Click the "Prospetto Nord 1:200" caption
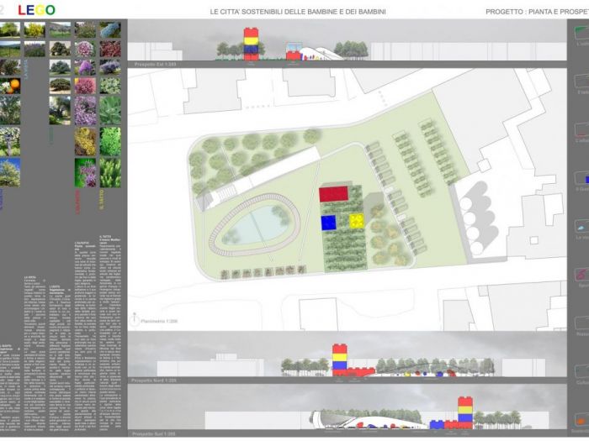Image resolution: width=589 pixels, height=441 pixels. (154, 381)
